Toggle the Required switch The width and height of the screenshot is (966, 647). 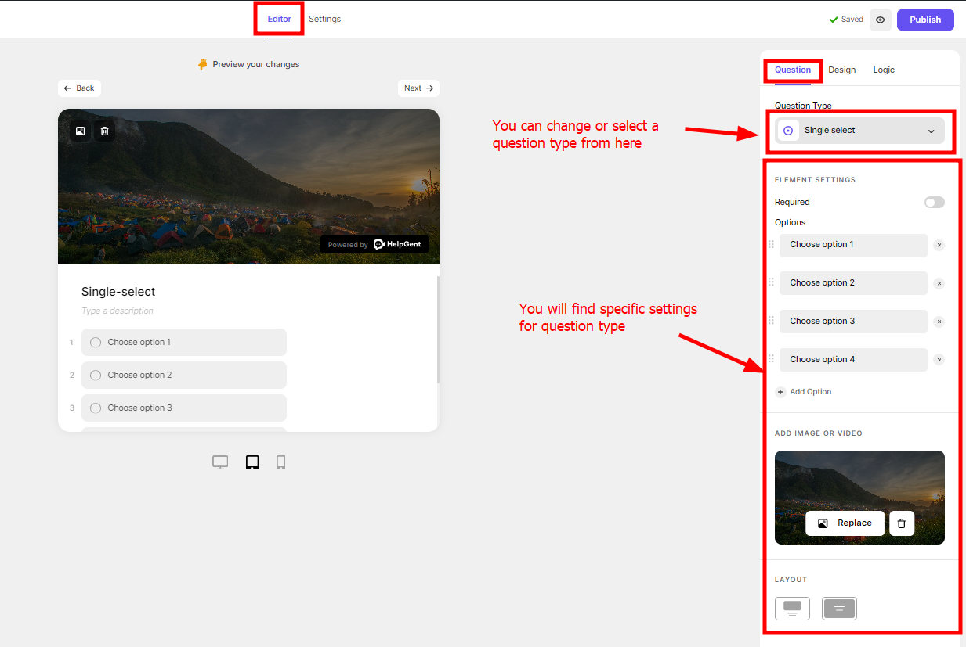pos(934,203)
